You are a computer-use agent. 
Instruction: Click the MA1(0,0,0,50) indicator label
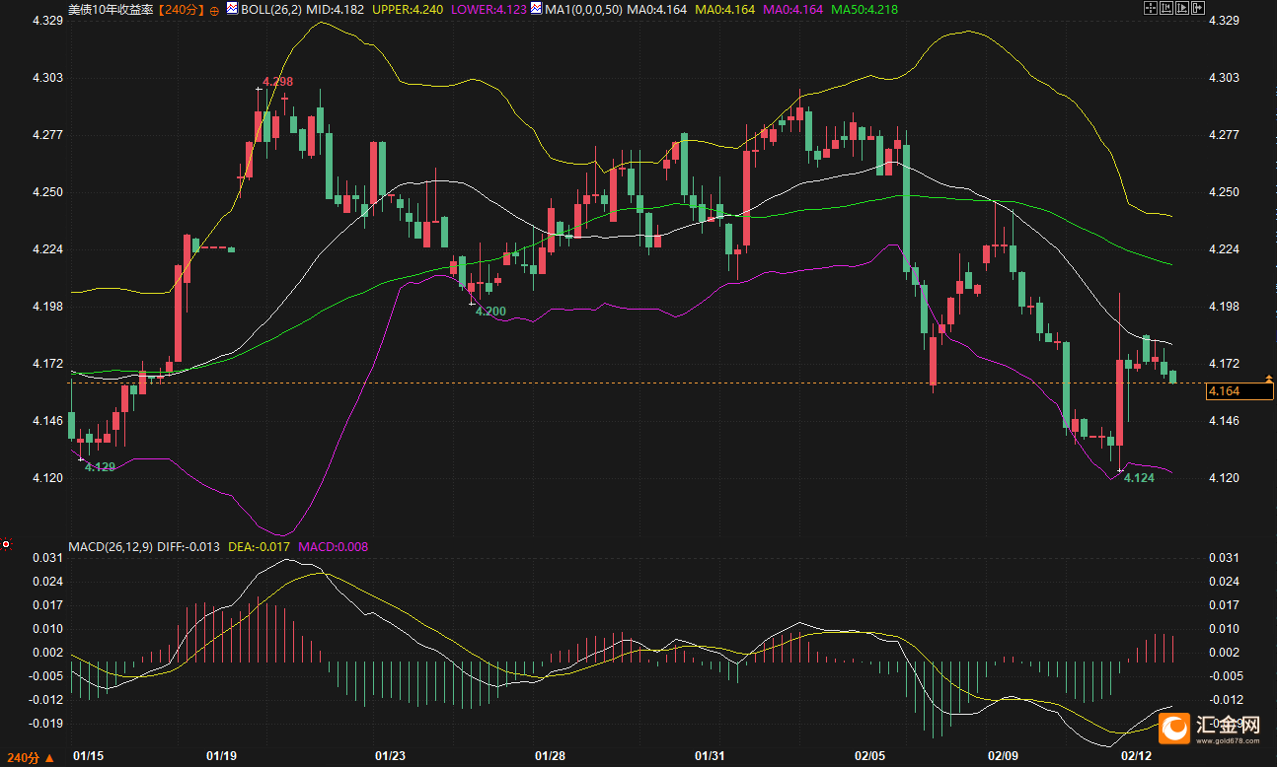tap(582, 9)
